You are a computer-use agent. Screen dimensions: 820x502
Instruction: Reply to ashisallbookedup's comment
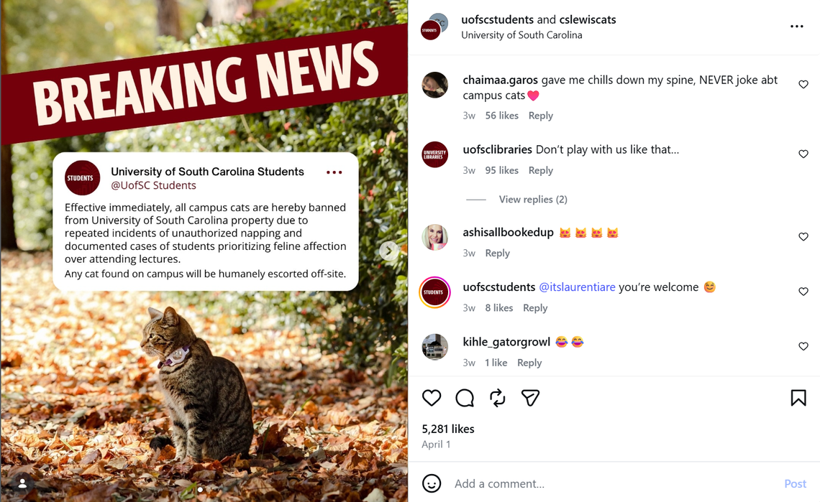click(497, 253)
